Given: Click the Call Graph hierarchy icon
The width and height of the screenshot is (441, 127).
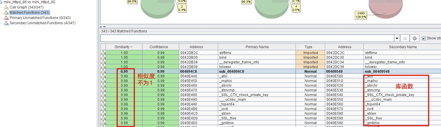Looking at the screenshot, I should pos(6,7).
